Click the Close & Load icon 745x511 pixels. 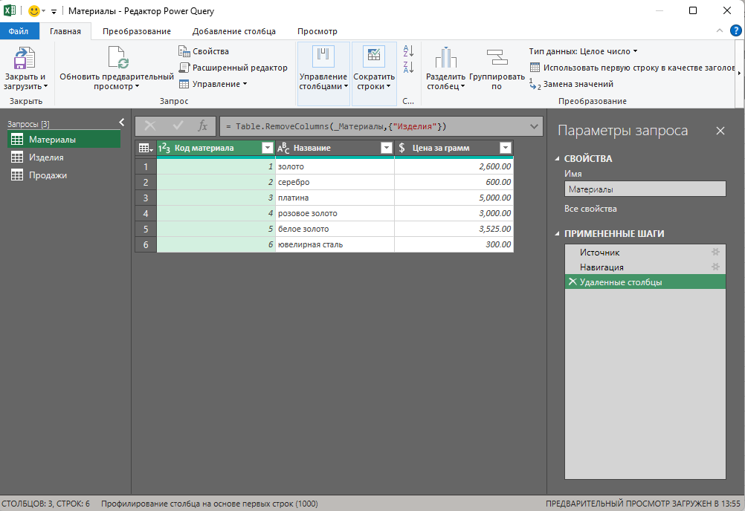(25, 58)
